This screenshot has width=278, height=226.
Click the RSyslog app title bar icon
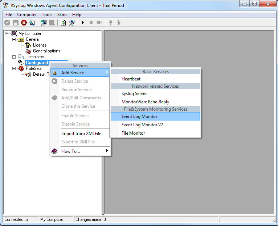6,5
